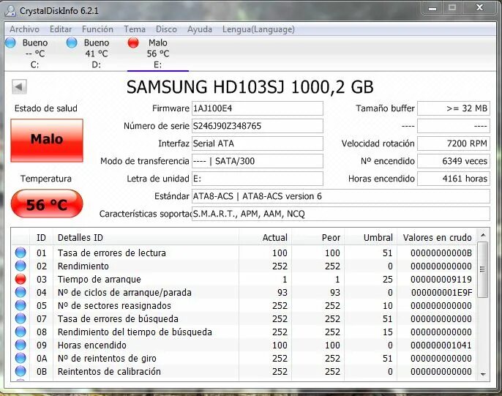Click the Interfaz field Serial ATA
Image resolution: width=502 pixels, height=396 pixels.
click(258, 143)
